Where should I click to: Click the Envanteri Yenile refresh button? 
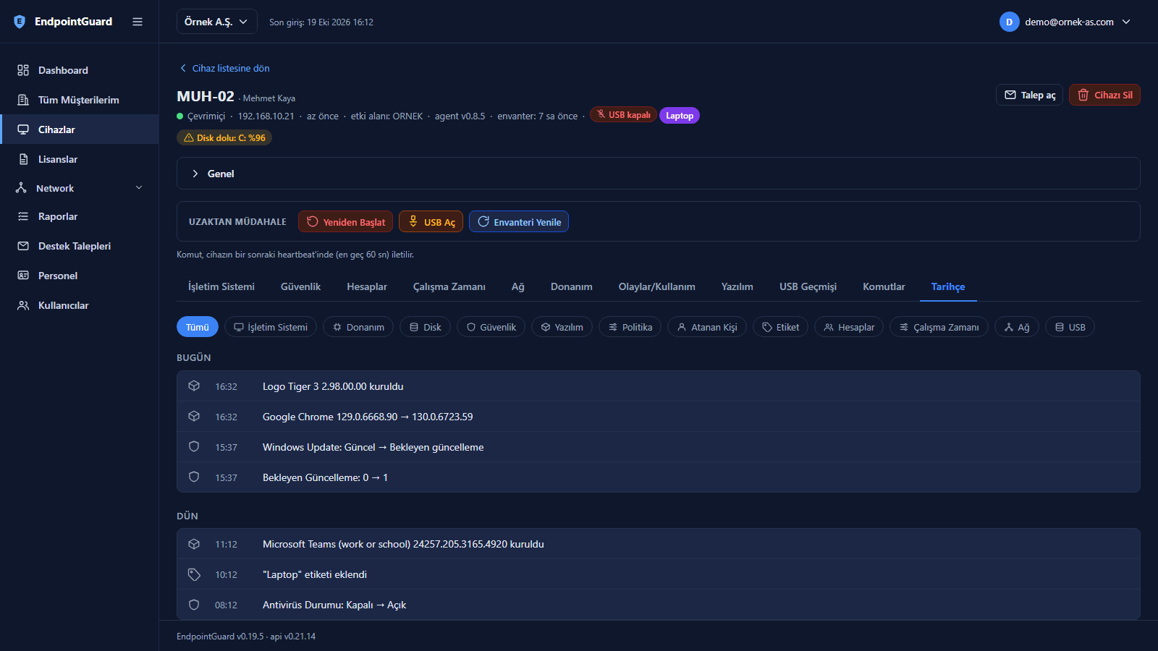coord(519,221)
